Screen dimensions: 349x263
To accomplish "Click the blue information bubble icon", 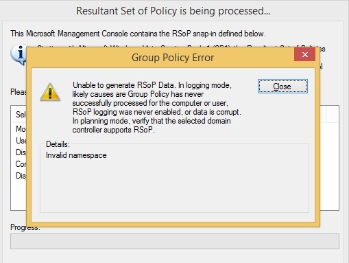I will [19, 54].
